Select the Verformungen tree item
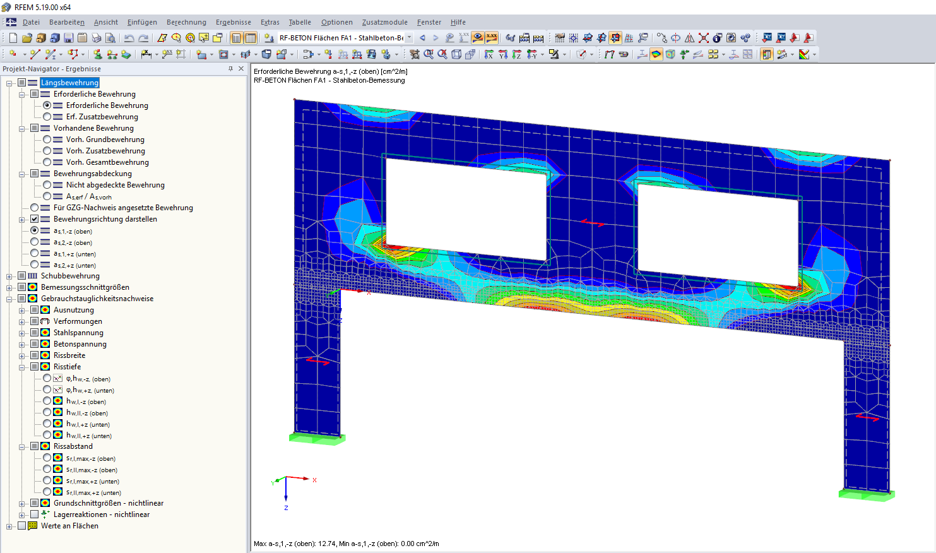Viewport: 936px width, 553px height. (78, 321)
